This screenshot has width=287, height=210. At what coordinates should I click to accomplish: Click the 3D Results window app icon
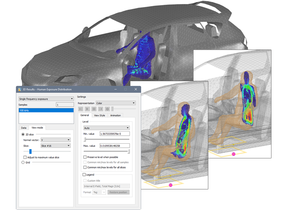[20, 89]
